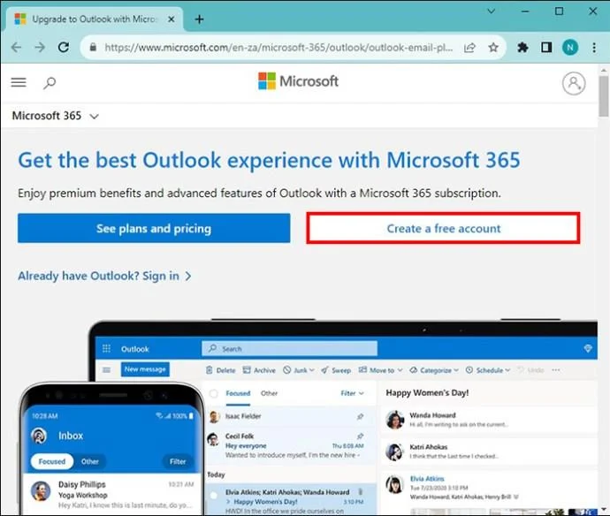Go to the Microsoft logo home
Viewport: 610px width, 516px height.
tap(298, 81)
